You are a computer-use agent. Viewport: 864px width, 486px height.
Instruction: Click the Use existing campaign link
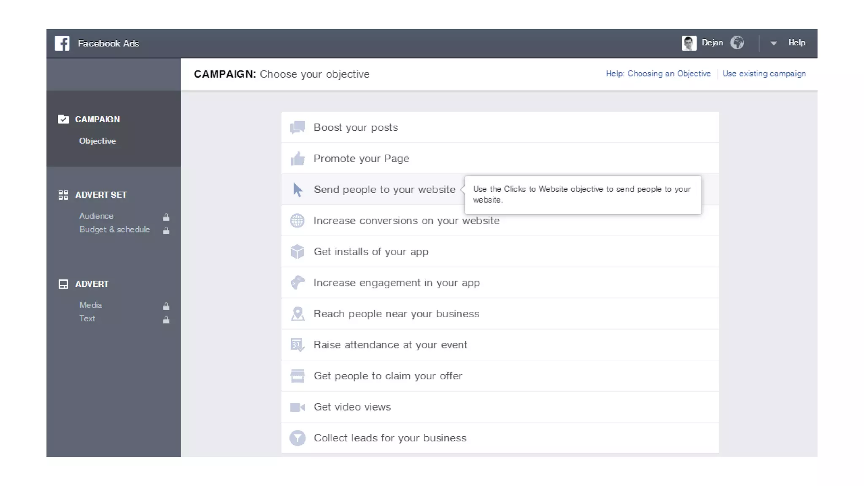point(764,74)
